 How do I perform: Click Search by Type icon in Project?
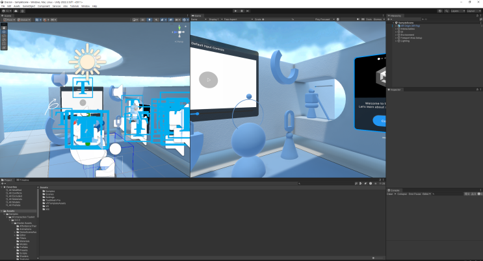coord(361,184)
